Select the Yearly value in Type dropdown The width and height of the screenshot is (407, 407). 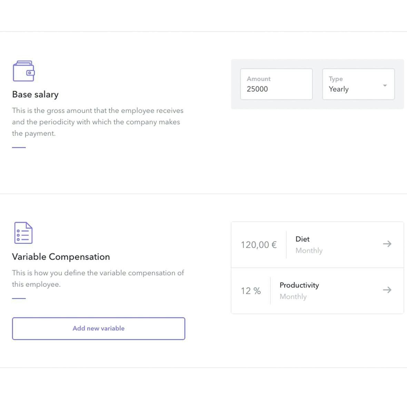pyautogui.click(x=339, y=89)
